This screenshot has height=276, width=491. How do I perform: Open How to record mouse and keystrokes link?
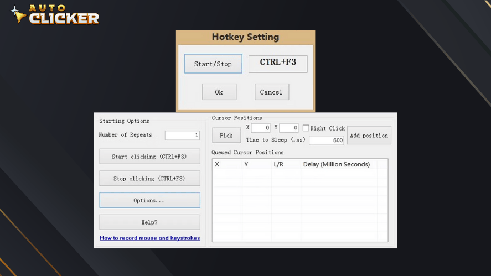click(149, 238)
